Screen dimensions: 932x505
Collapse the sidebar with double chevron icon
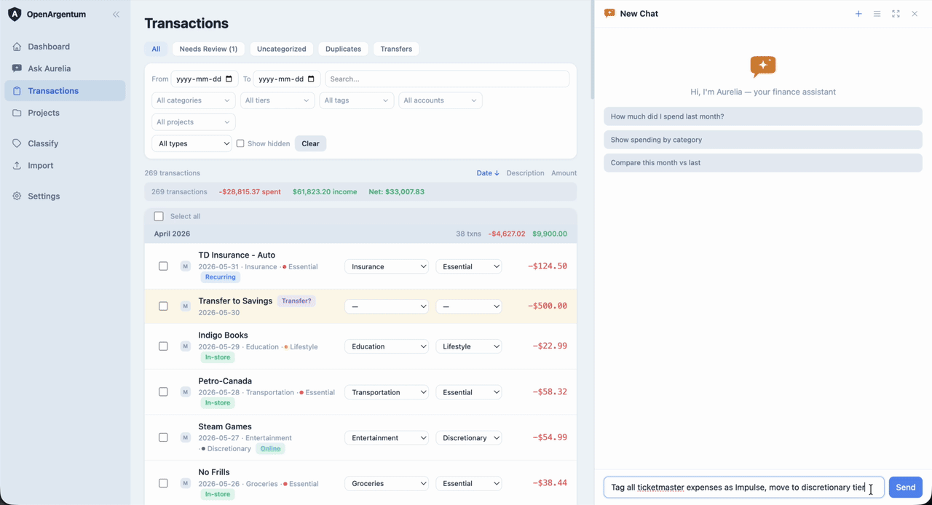[116, 15]
